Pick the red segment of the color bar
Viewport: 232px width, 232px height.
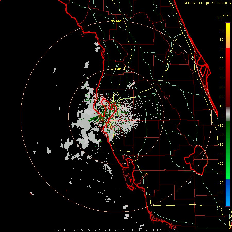228,77
